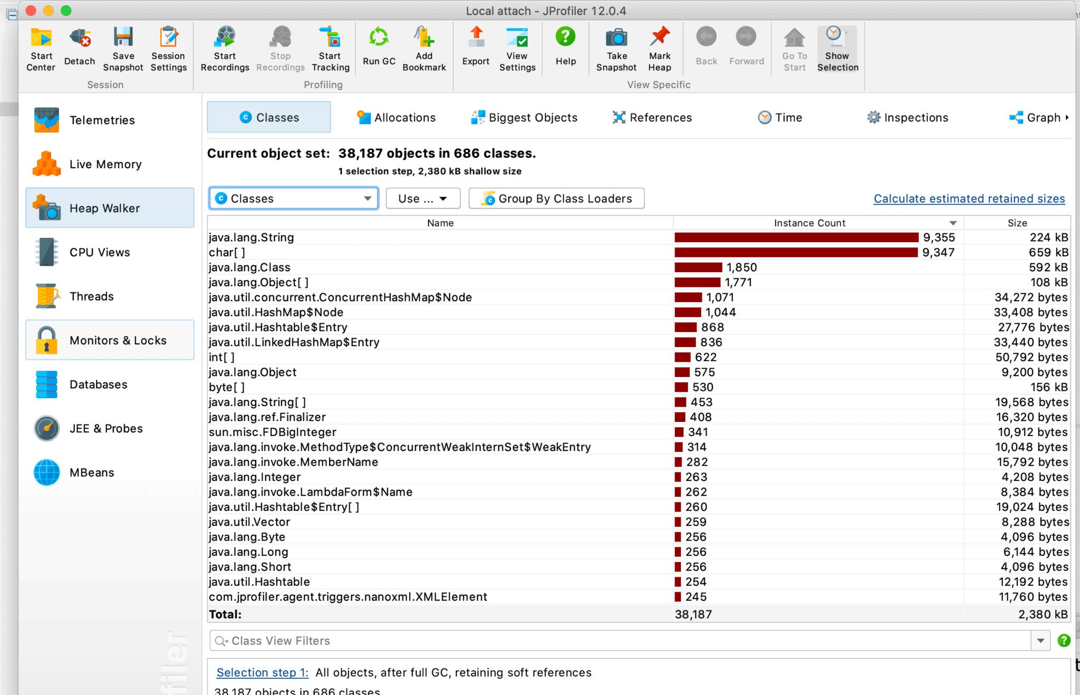Open Selection step 1 details
Screen dimensions: 1080x695
262,672
